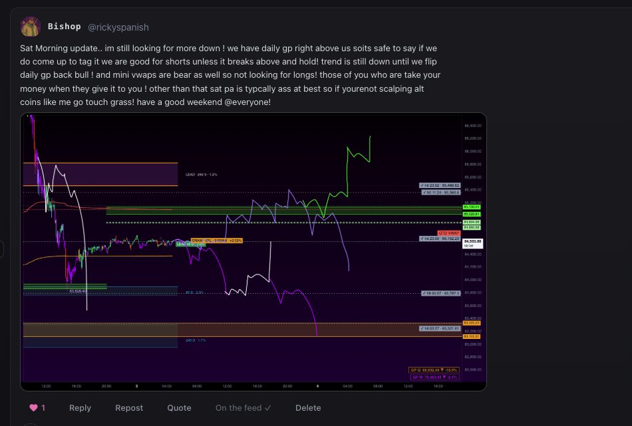Click the Quote button
The height and width of the screenshot is (426, 632).
click(x=179, y=407)
